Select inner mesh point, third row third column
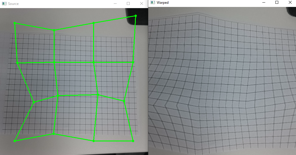The image size is (296, 155). [98, 95]
